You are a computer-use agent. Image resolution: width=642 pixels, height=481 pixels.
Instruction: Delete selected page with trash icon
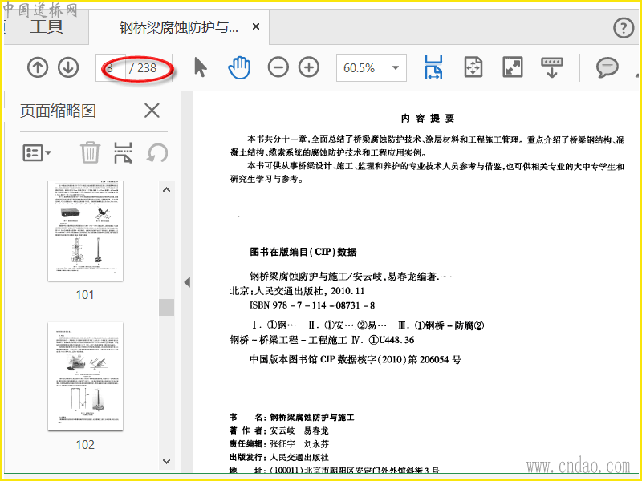tap(90, 152)
